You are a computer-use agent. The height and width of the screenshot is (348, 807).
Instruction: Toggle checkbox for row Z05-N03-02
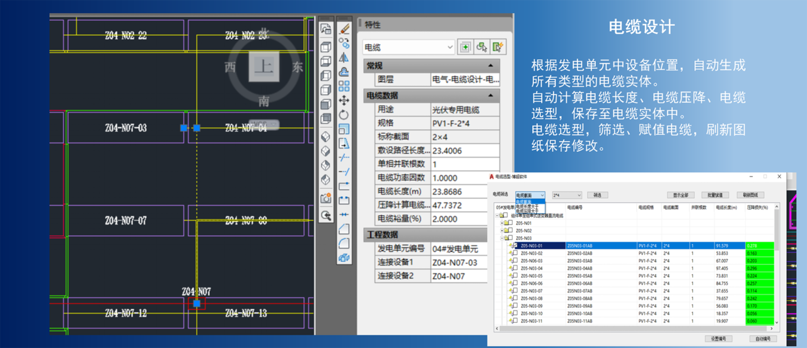(x=515, y=253)
